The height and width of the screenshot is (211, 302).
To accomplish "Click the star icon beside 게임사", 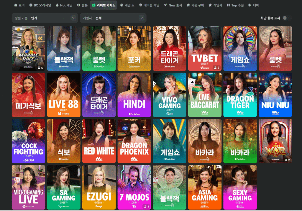I will coord(210,5).
